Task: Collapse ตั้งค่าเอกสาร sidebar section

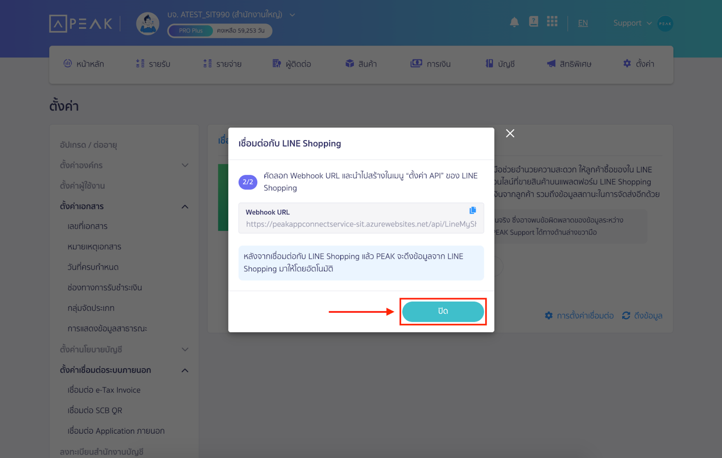Action: 185,207
